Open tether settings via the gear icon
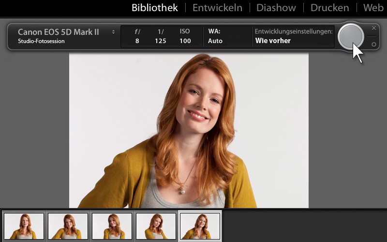 point(373,45)
